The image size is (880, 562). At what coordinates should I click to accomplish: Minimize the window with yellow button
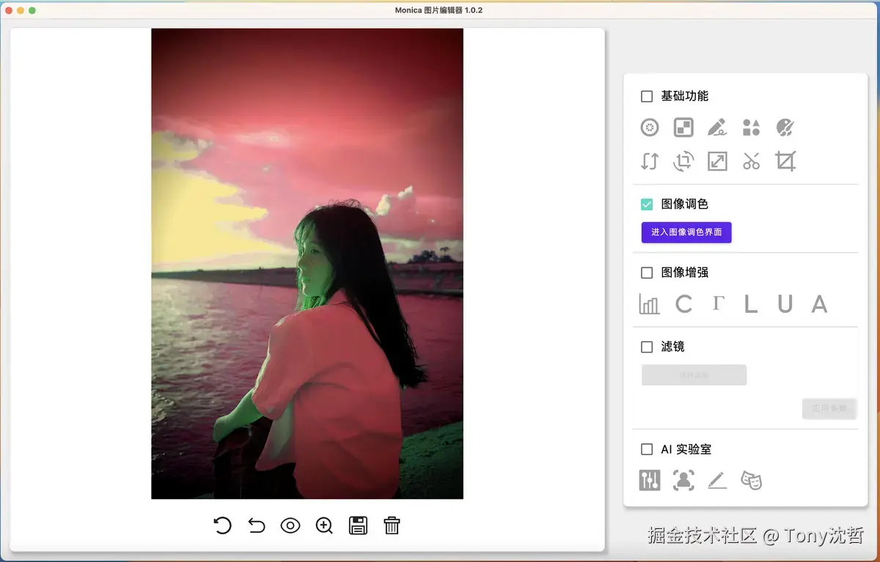click(x=21, y=10)
